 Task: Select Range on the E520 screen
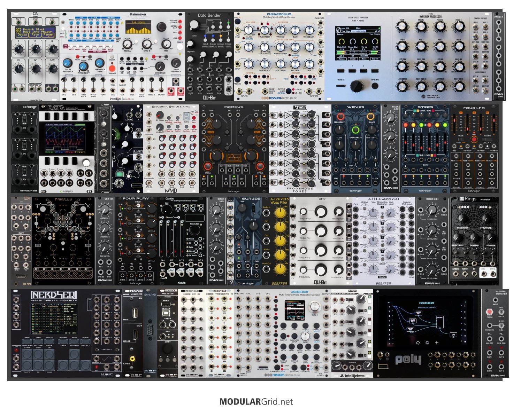342,59
